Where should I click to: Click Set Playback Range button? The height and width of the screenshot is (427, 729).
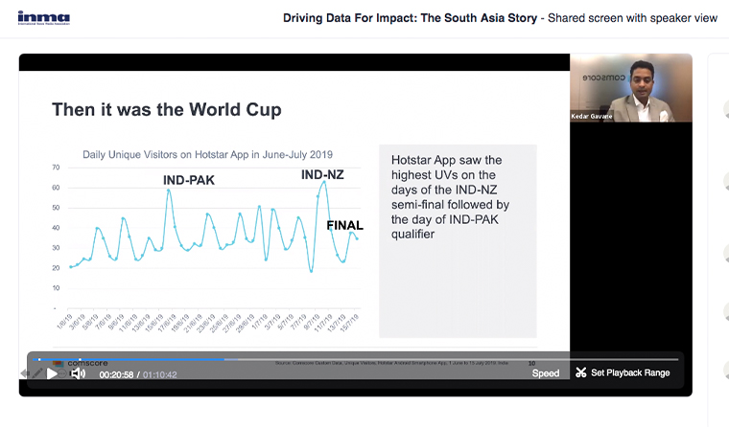(x=623, y=372)
